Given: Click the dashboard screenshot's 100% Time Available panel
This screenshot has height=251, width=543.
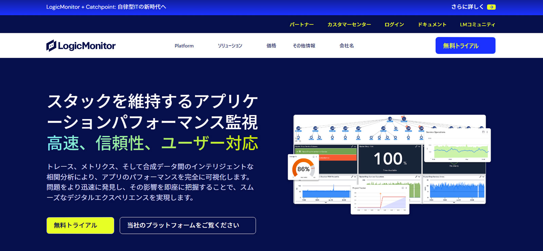Looking at the screenshot, I should click(x=390, y=159).
